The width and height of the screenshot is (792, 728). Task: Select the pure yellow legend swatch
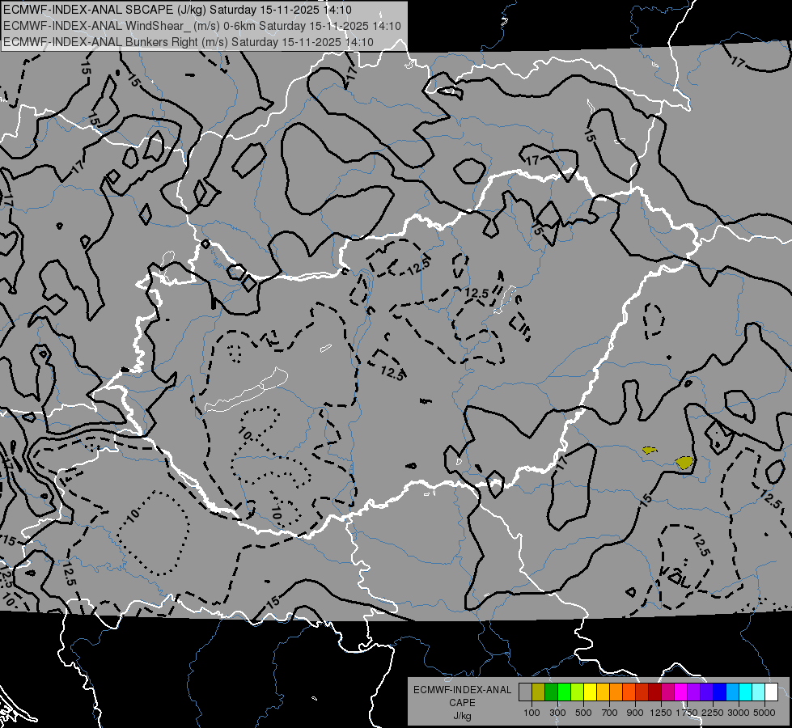click(590, 692)
